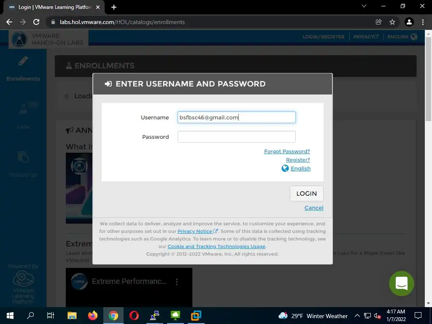Click the globe icon beside English
This screenshot has width=432, height=324.
point(285,168)
